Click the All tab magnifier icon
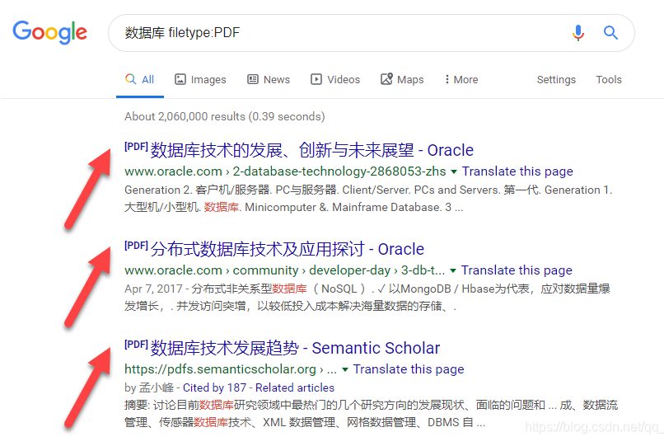This screenshot has height=446, width=664. (x=130, y=79)
